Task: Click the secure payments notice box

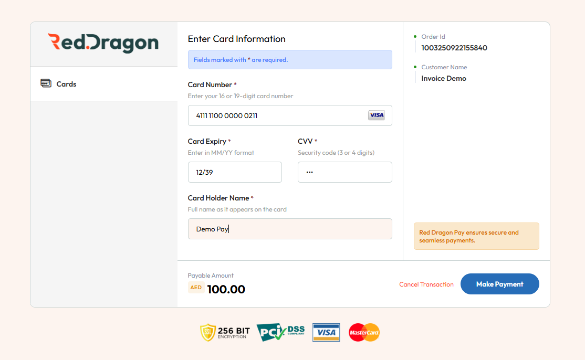Action: click(x=476, y=236)
